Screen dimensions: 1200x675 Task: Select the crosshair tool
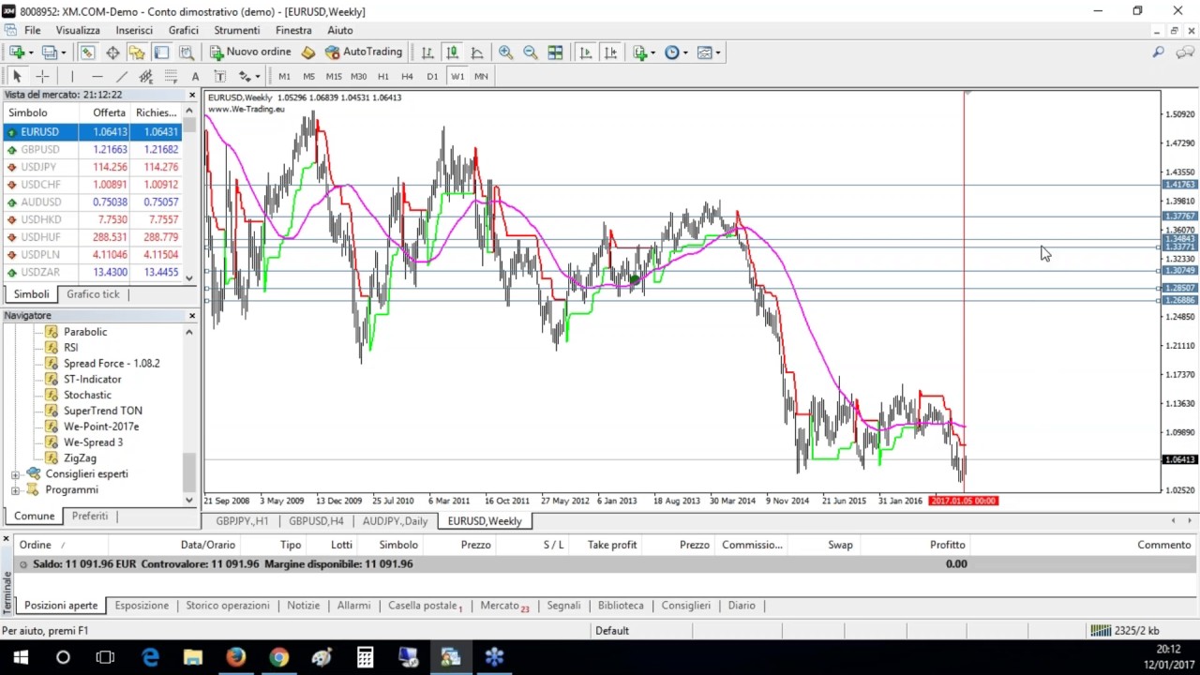coord(42,76)
